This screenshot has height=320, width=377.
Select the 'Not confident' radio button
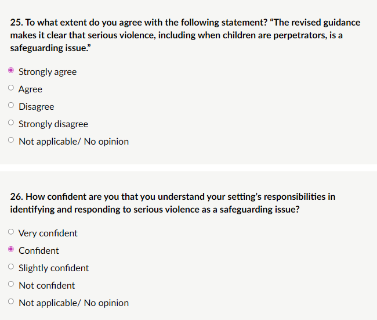(11, 285)
